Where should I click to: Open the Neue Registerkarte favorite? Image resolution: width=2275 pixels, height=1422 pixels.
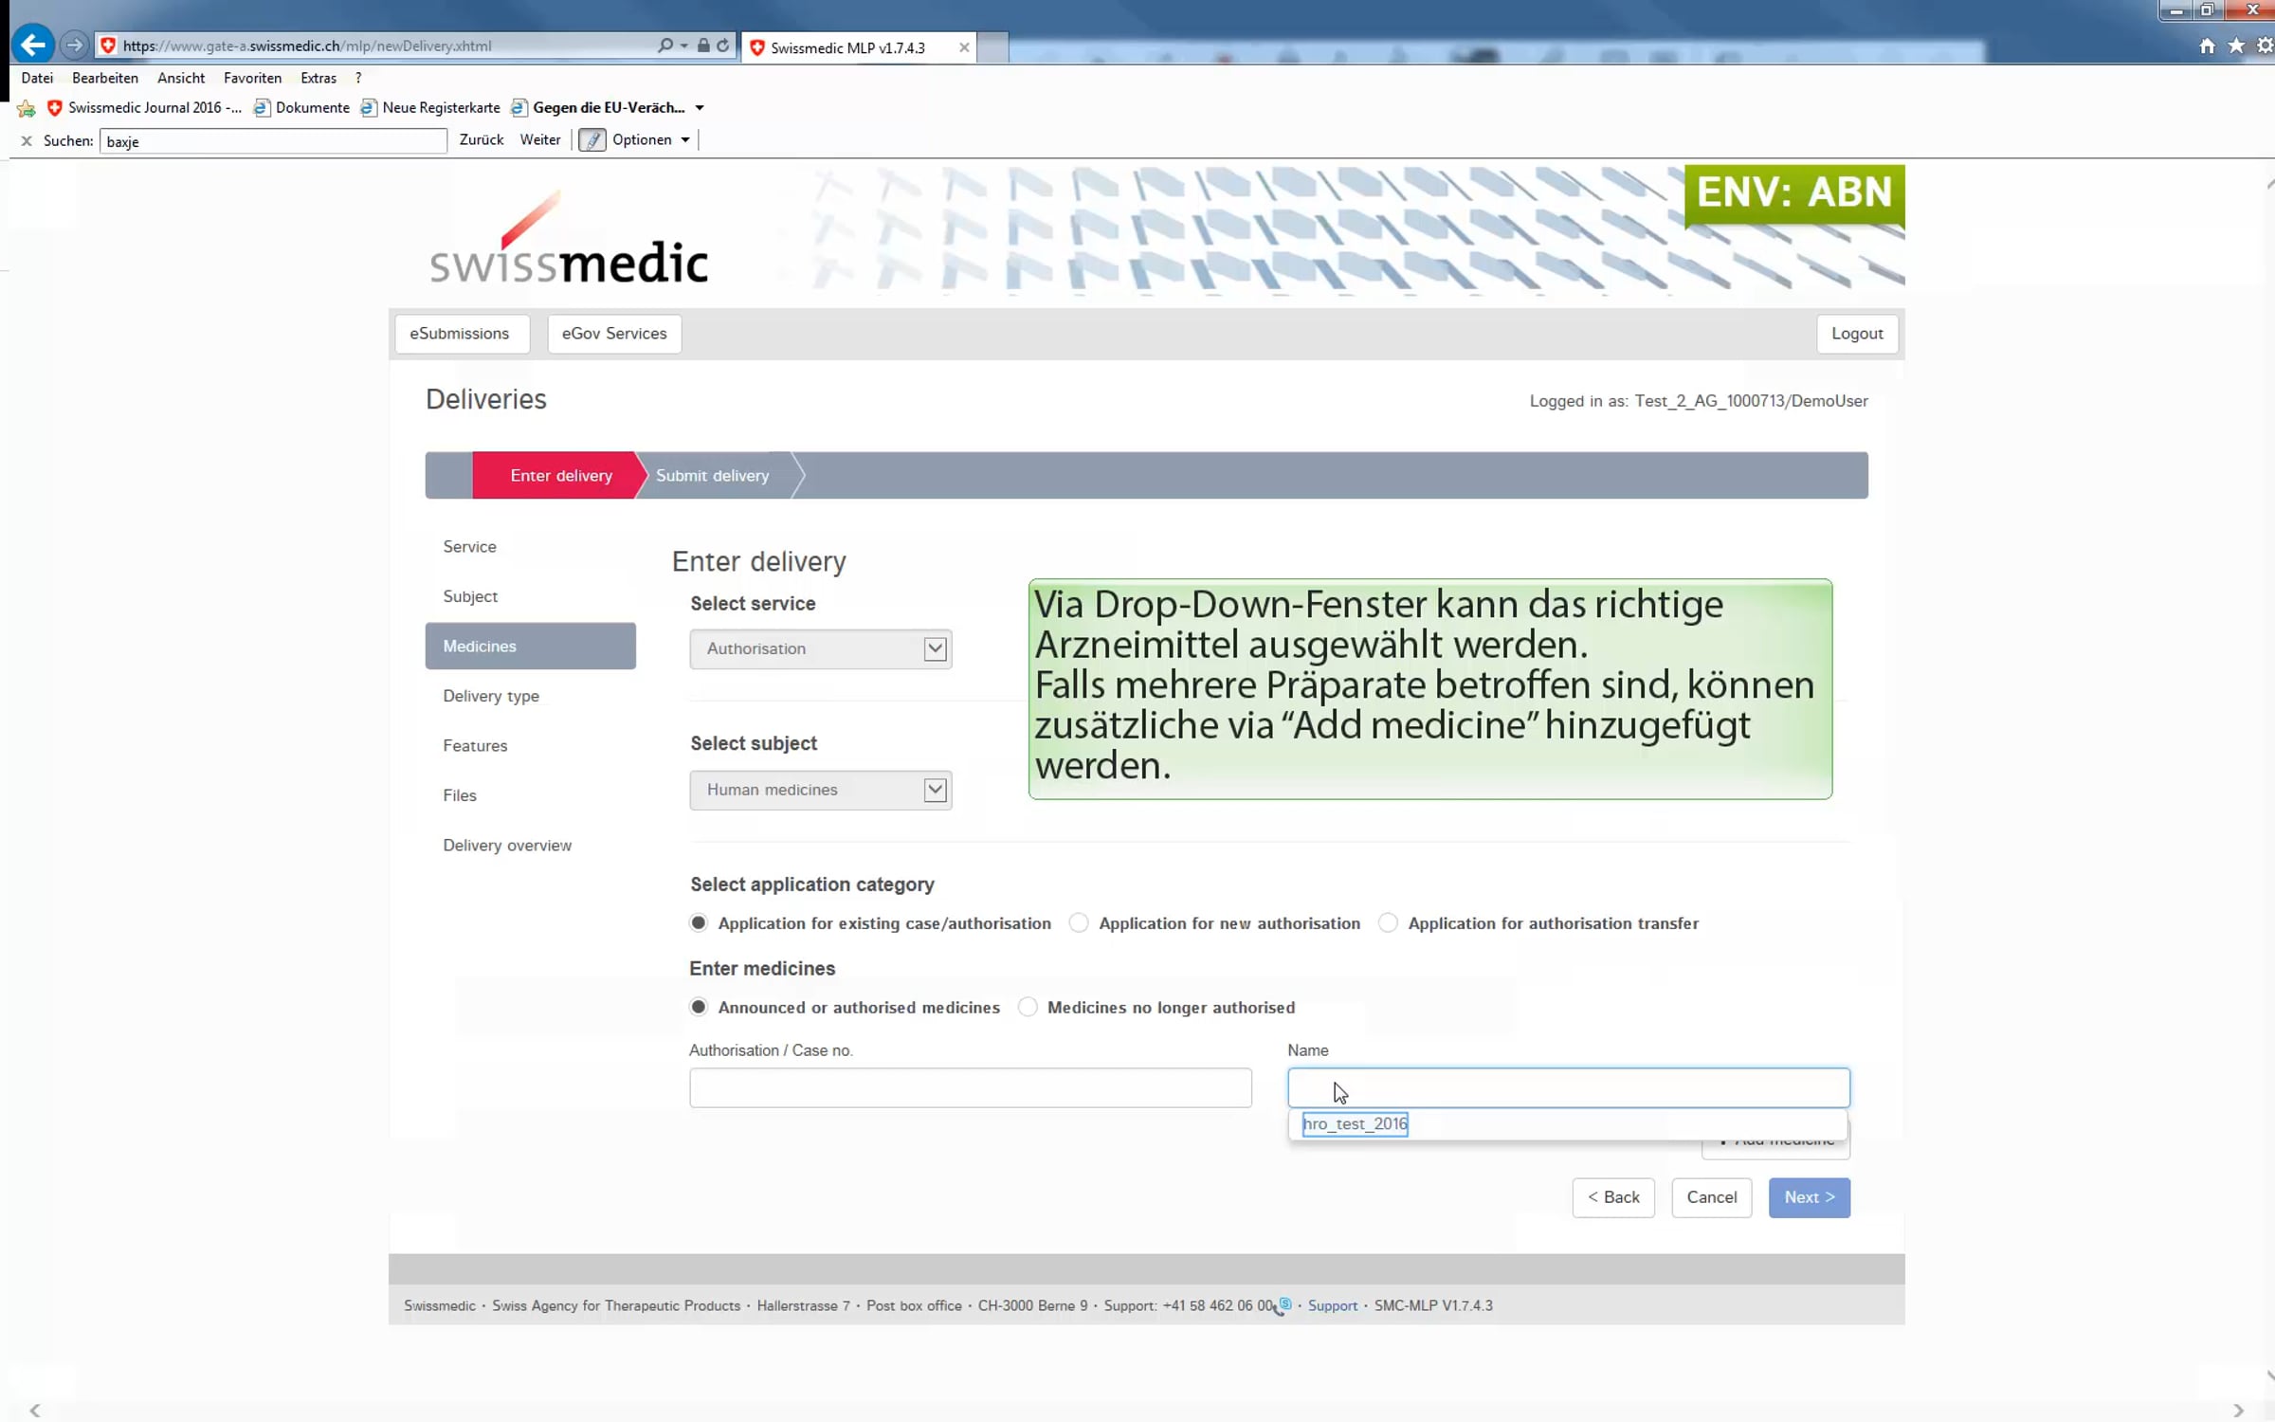[430, 108]
